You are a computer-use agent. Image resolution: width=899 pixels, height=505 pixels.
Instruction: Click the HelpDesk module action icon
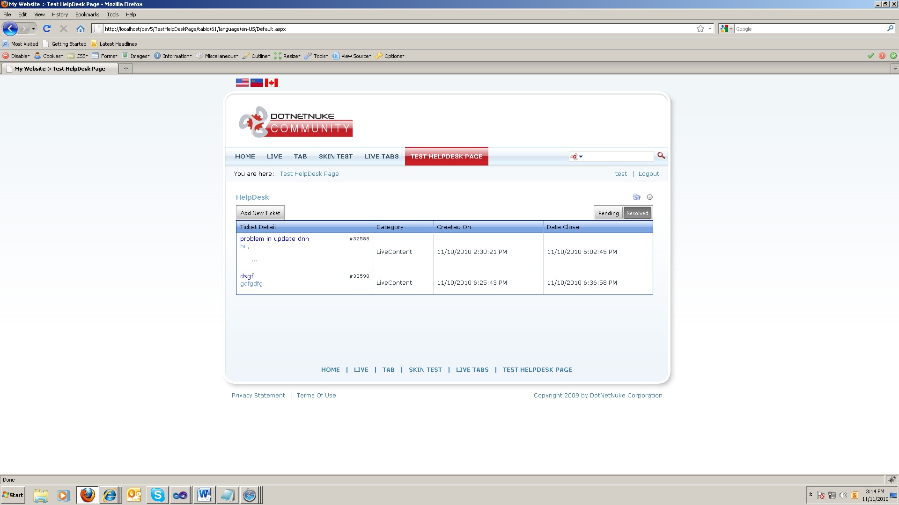coord(636,197)
